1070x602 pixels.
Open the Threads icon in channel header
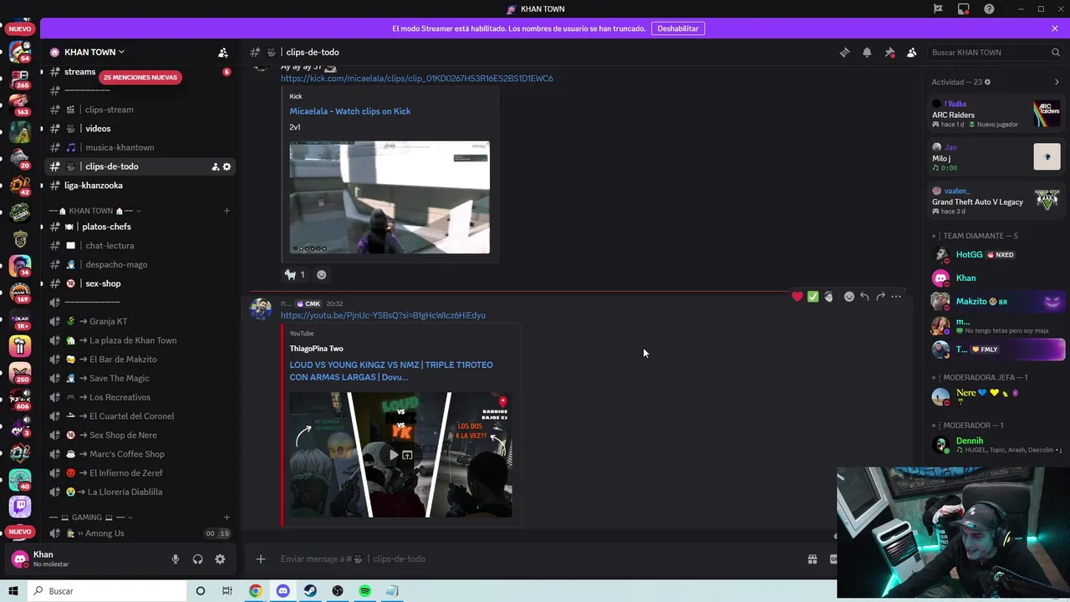[x=844, y=52]
